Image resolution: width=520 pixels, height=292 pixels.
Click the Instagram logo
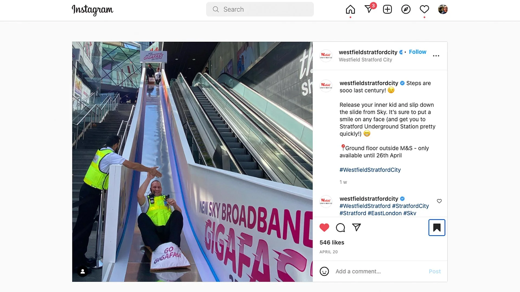pos(92,10)
